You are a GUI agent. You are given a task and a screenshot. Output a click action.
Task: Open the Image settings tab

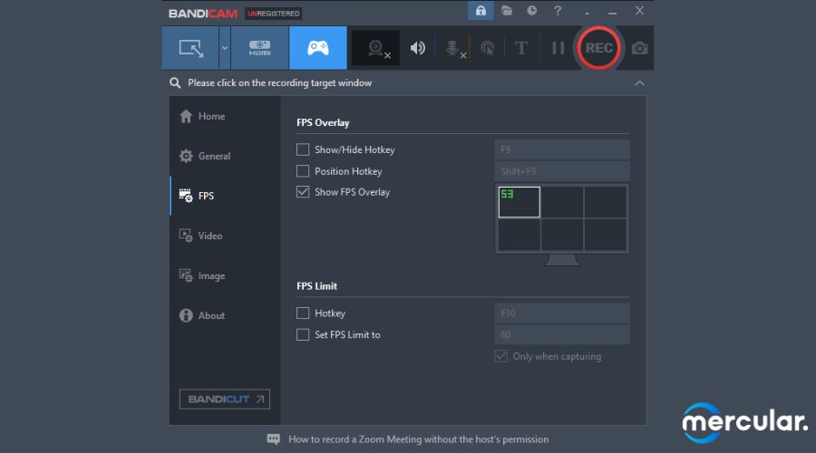225,275
